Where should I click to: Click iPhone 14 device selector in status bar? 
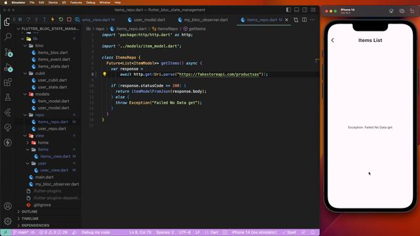point(254,232)
